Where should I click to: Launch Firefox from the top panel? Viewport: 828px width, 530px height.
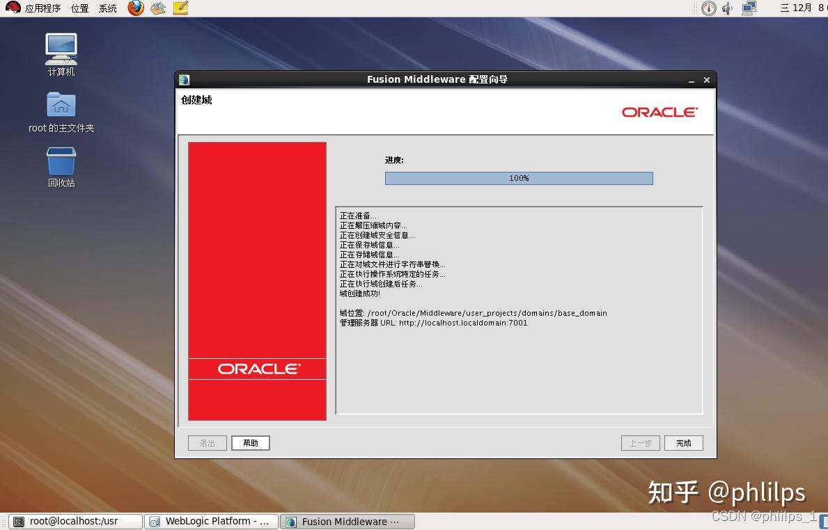point(136,8)
